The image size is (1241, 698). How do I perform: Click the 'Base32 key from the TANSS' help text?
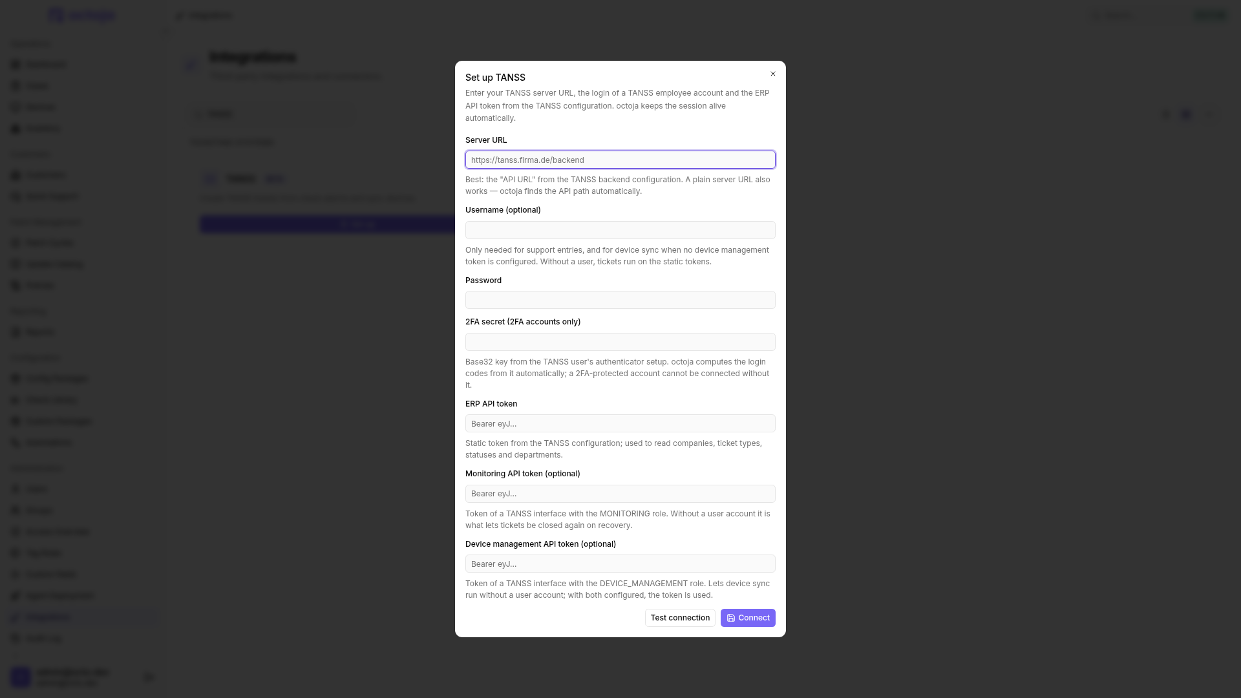[x=617, y=374]
